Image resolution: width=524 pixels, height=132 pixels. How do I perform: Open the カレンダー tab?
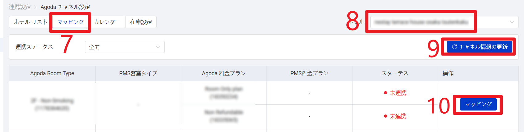click(107, 22)
